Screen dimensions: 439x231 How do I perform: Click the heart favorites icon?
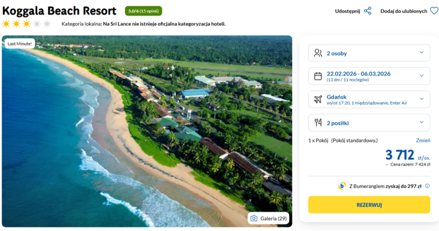point(434,11)
